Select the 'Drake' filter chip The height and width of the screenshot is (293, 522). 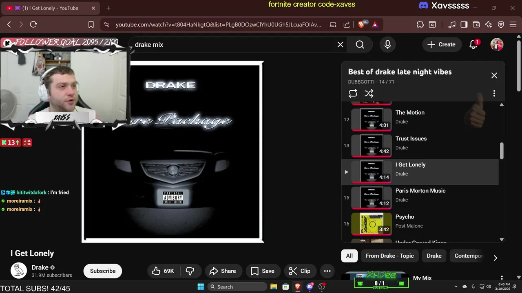click(434, 256)
